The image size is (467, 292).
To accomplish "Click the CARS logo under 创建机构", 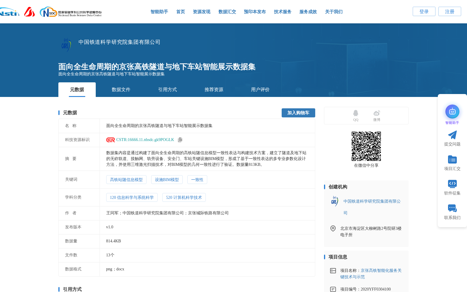I will tap(334, 201).
